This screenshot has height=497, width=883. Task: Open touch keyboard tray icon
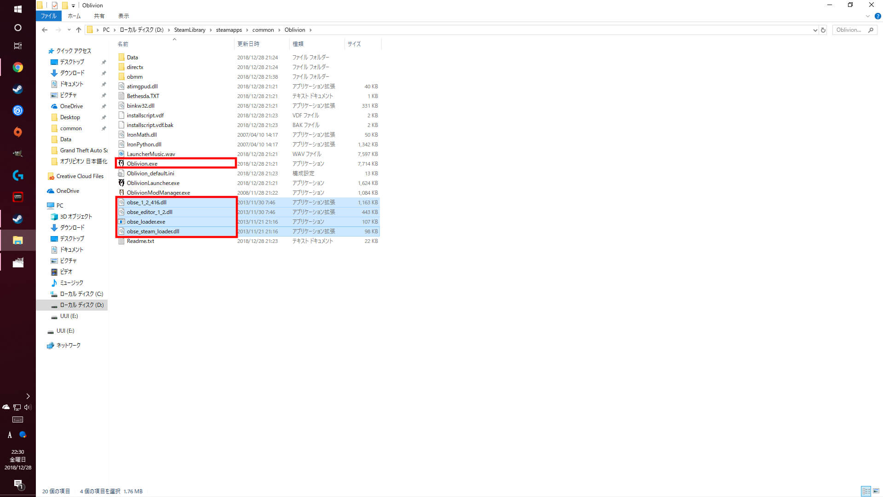tap(17, 420)
